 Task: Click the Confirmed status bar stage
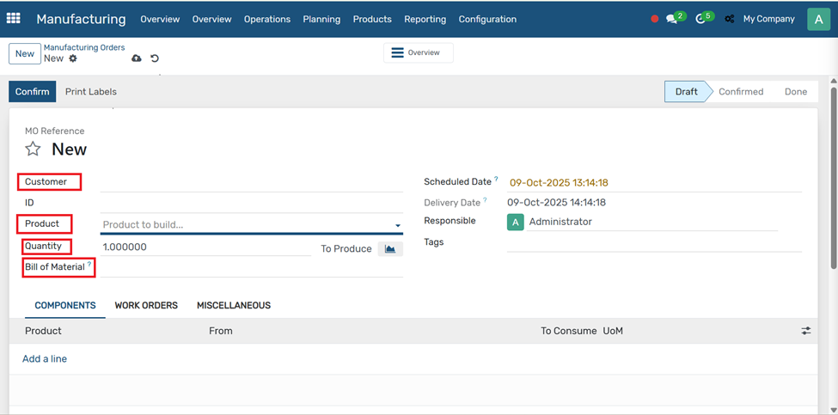click(740, 92)
